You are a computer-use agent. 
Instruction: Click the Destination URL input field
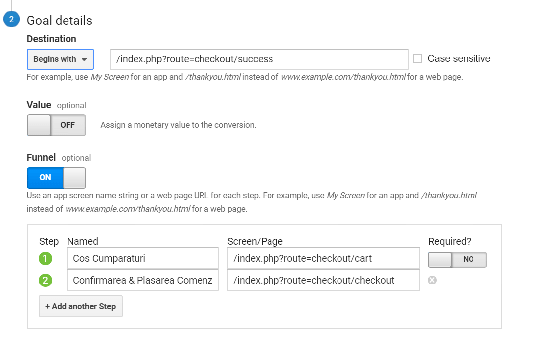259,59
